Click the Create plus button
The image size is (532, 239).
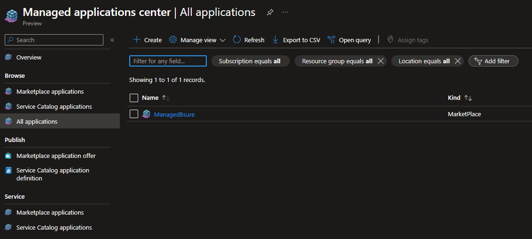tap(147, 40)
